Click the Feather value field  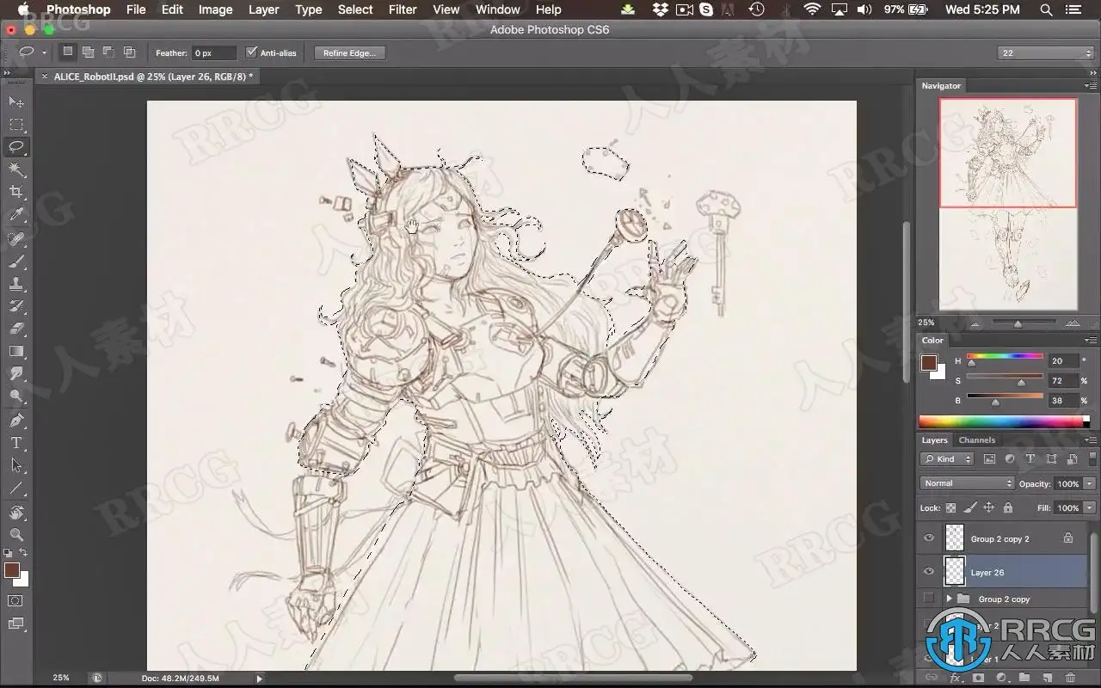[x=212, y=53]
